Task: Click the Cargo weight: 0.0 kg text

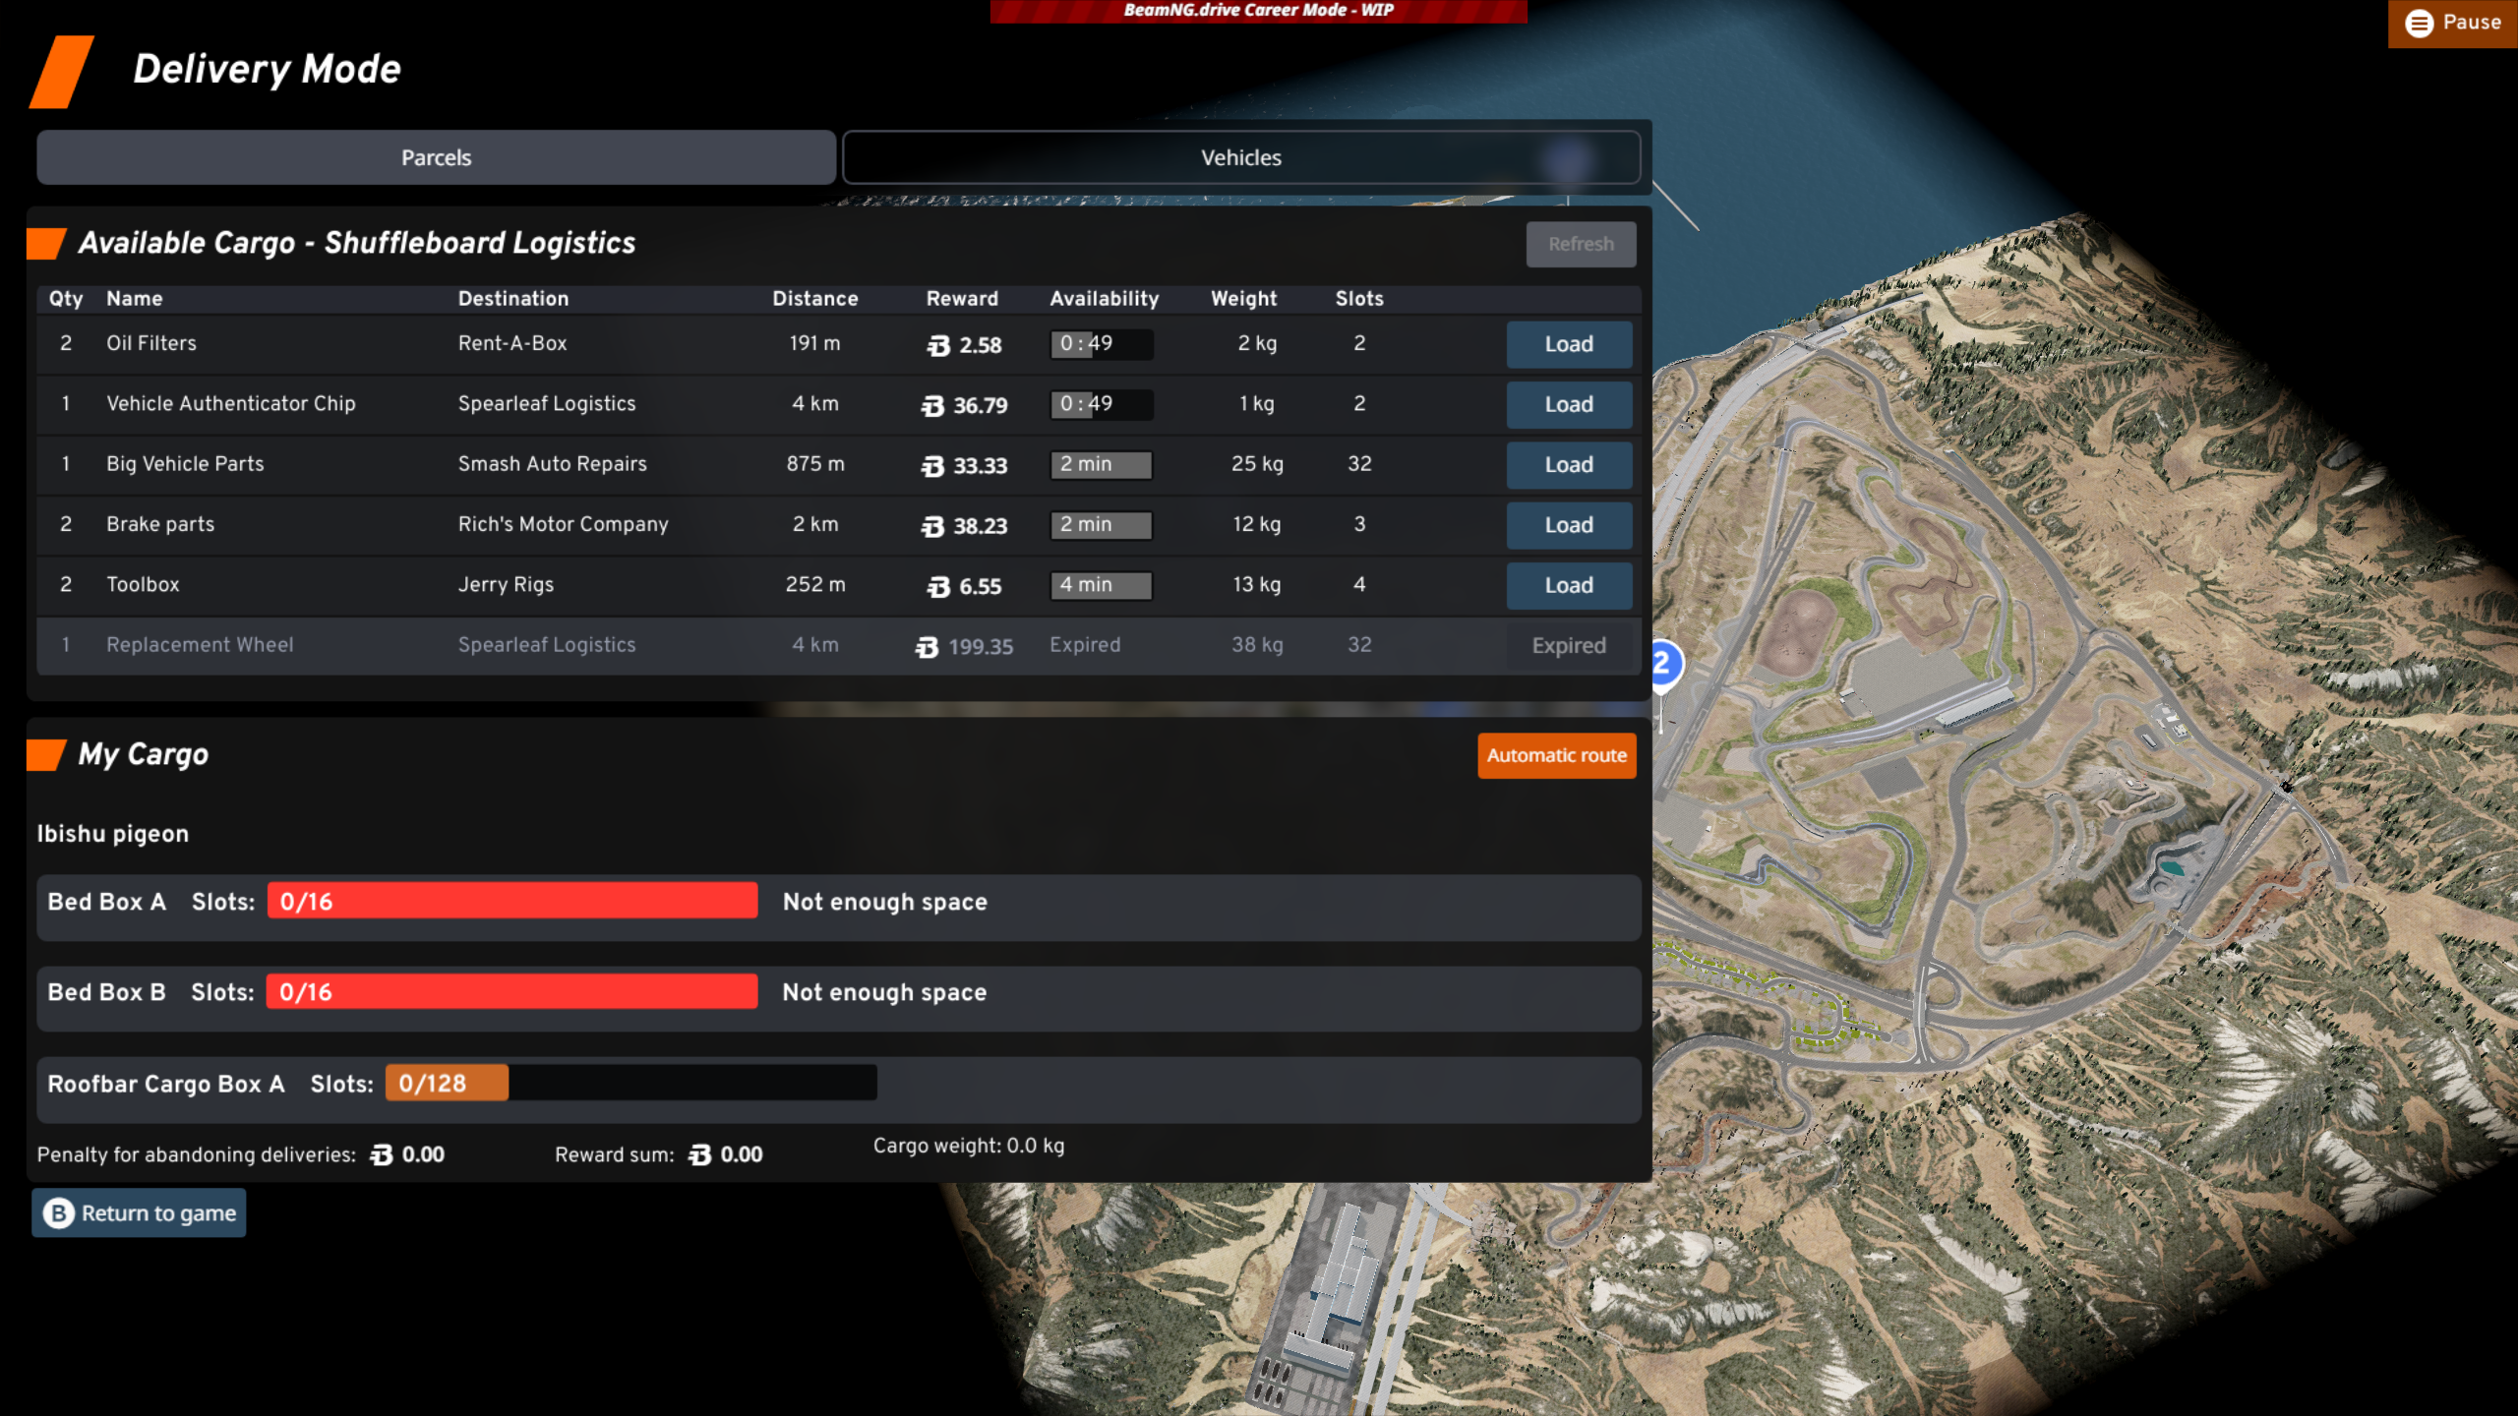Action: pyautogui.click(x=969, y=1146)
